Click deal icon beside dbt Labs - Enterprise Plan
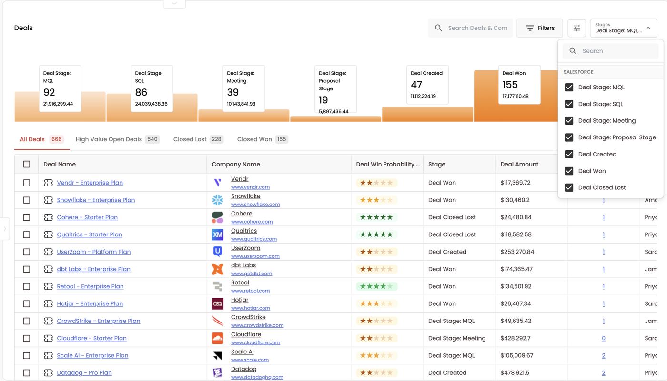 (48, 269)
